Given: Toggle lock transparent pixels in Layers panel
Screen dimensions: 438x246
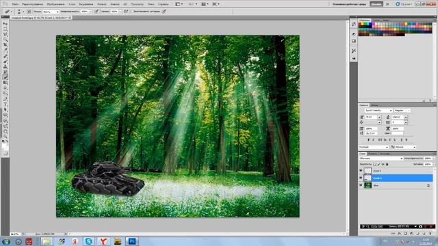Looking at the screenshot, I should click(374, 164).
